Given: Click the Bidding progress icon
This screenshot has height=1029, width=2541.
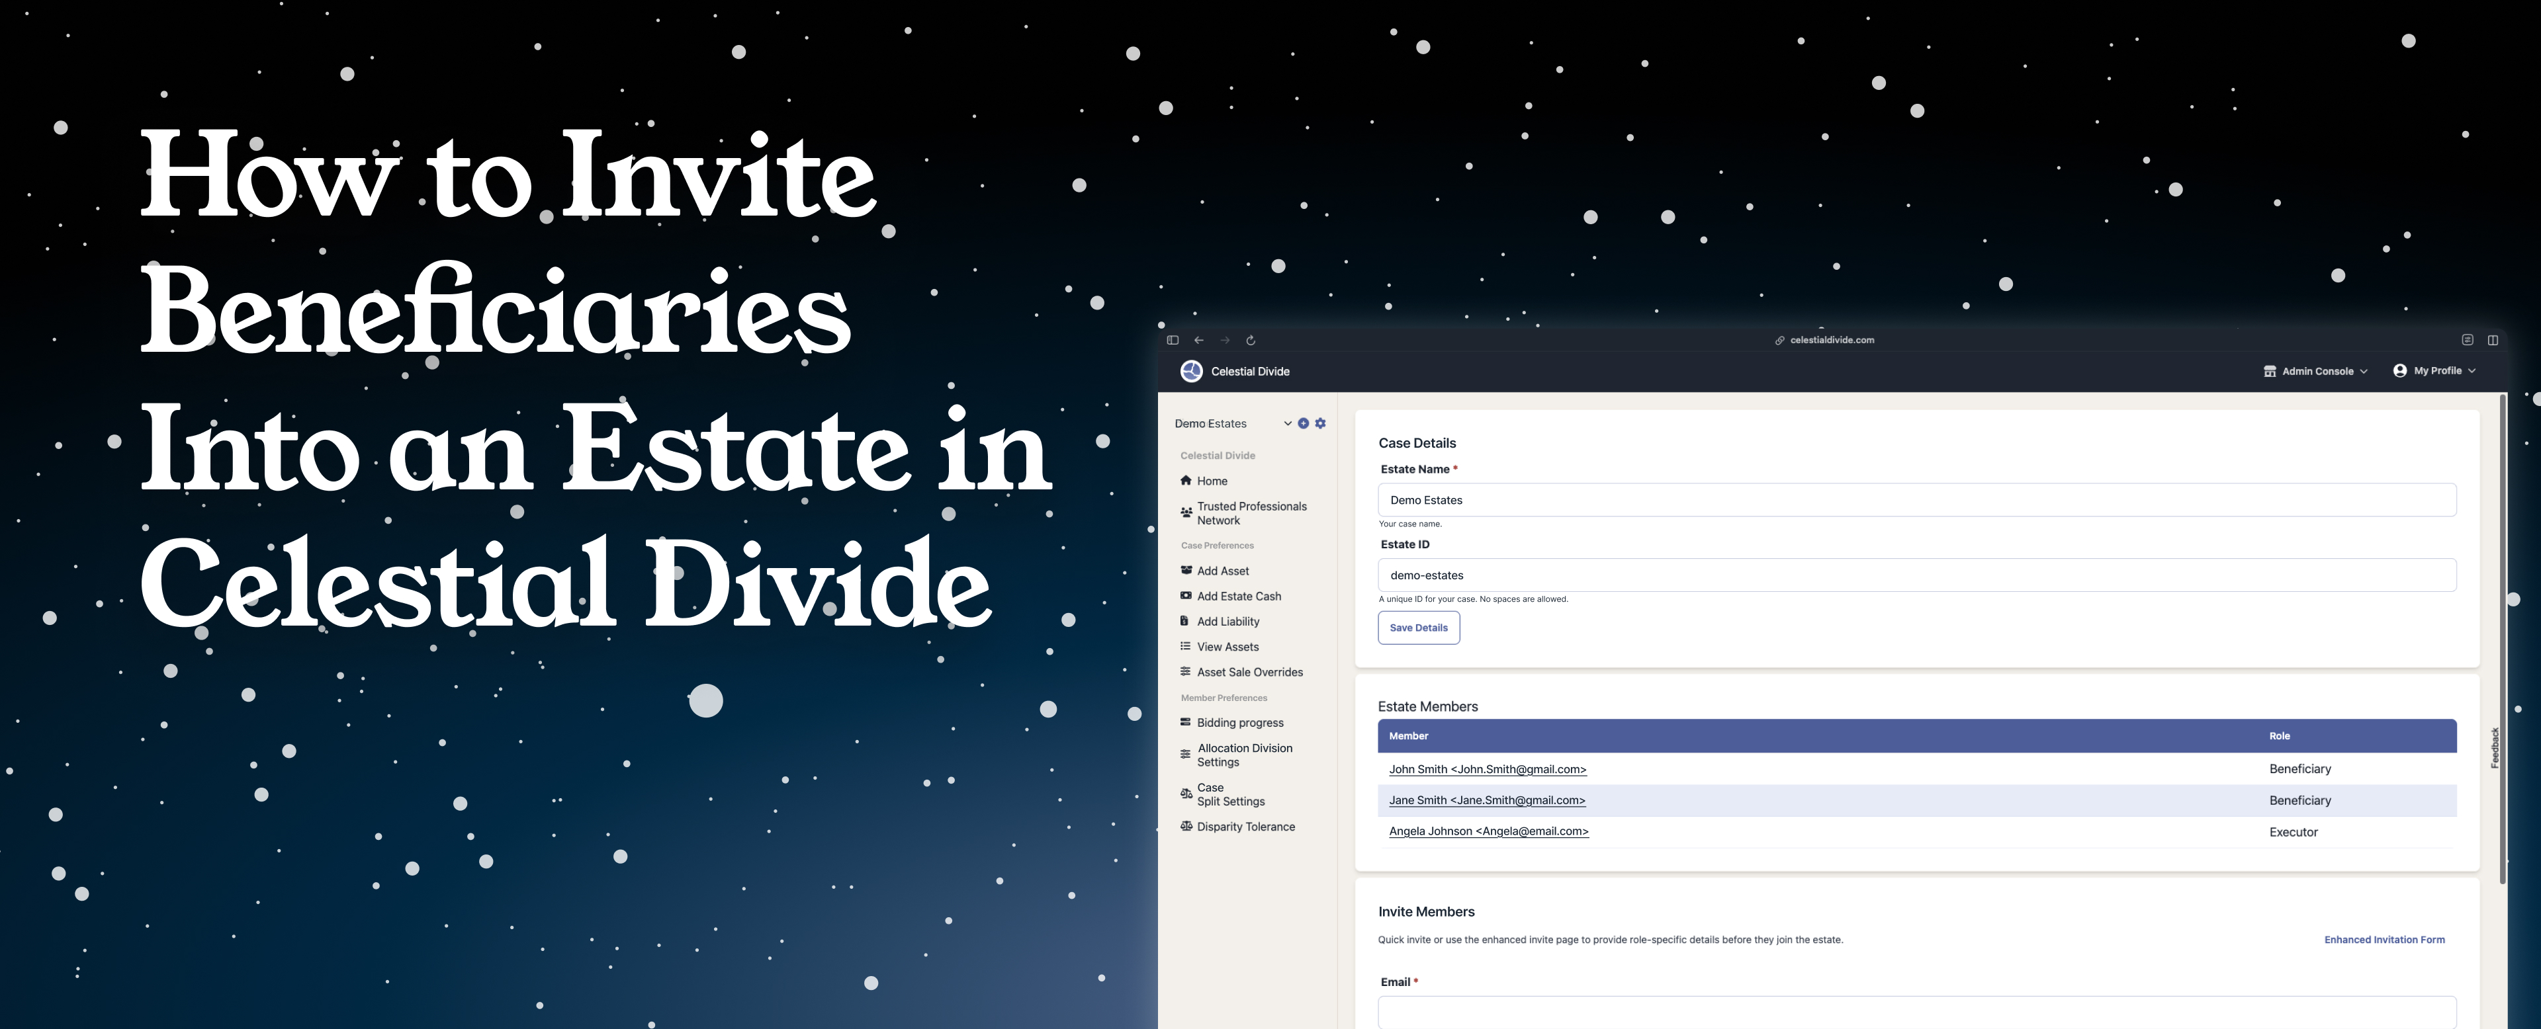Looking at the screenshot, I should 1186,721.
